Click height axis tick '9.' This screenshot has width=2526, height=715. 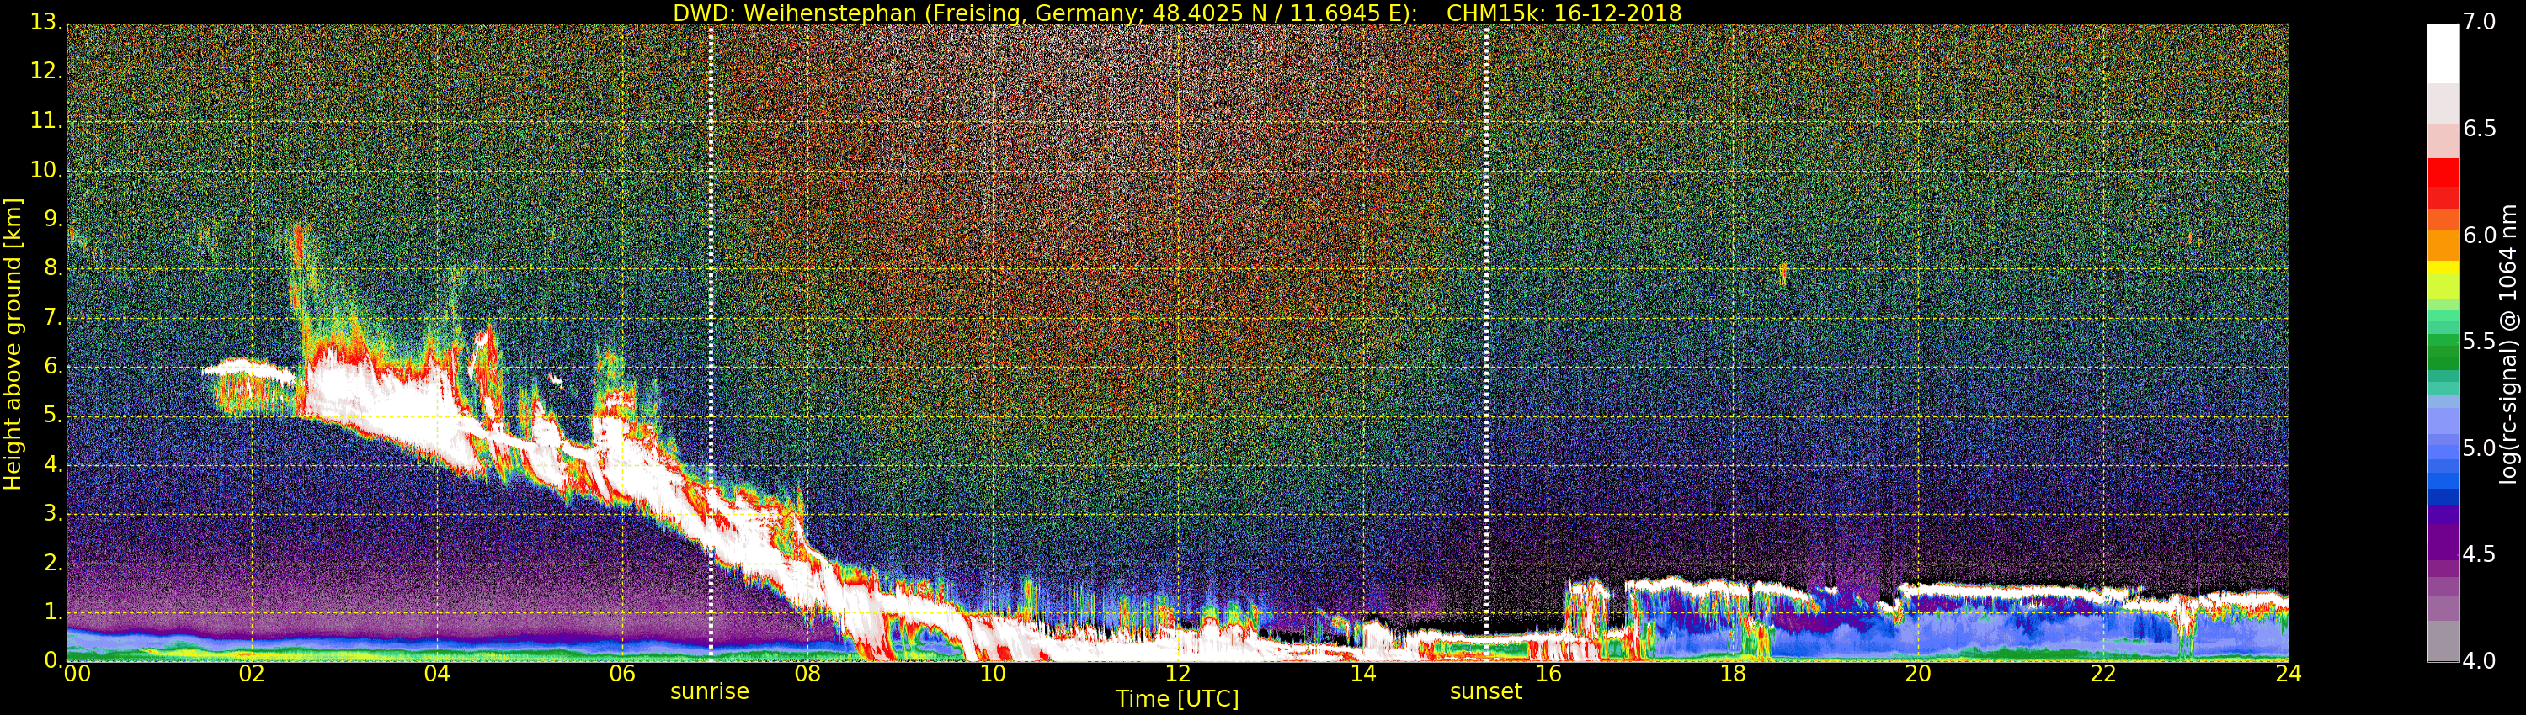click(52, 220)
